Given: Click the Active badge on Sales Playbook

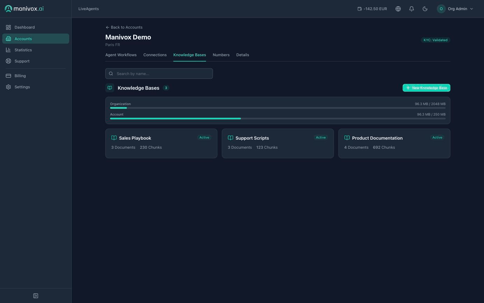Looking at the screenshot, I should coord(204,138).
